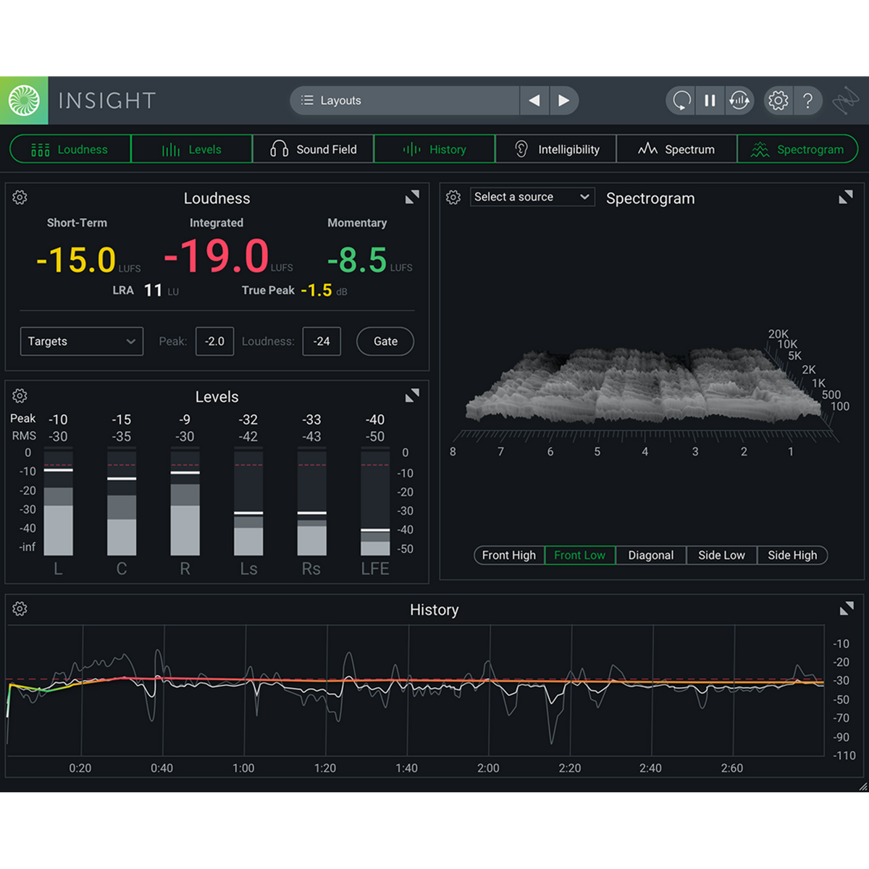Screen dimensions: 869x869
Task: Click the Momentary -8.5 loudness readout
Action: [357, 260]
